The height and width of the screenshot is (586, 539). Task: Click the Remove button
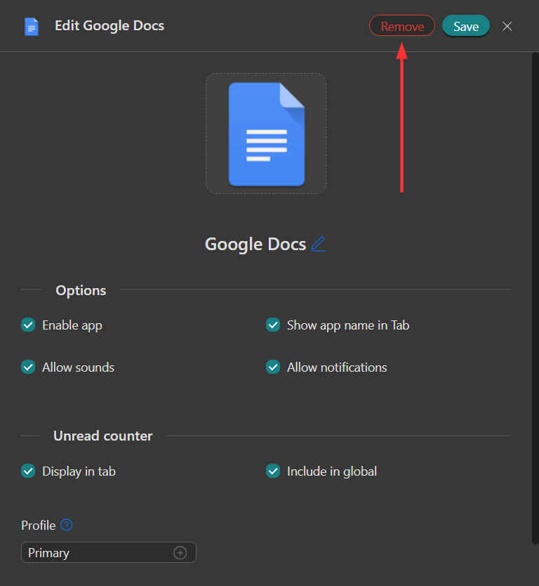402,26
